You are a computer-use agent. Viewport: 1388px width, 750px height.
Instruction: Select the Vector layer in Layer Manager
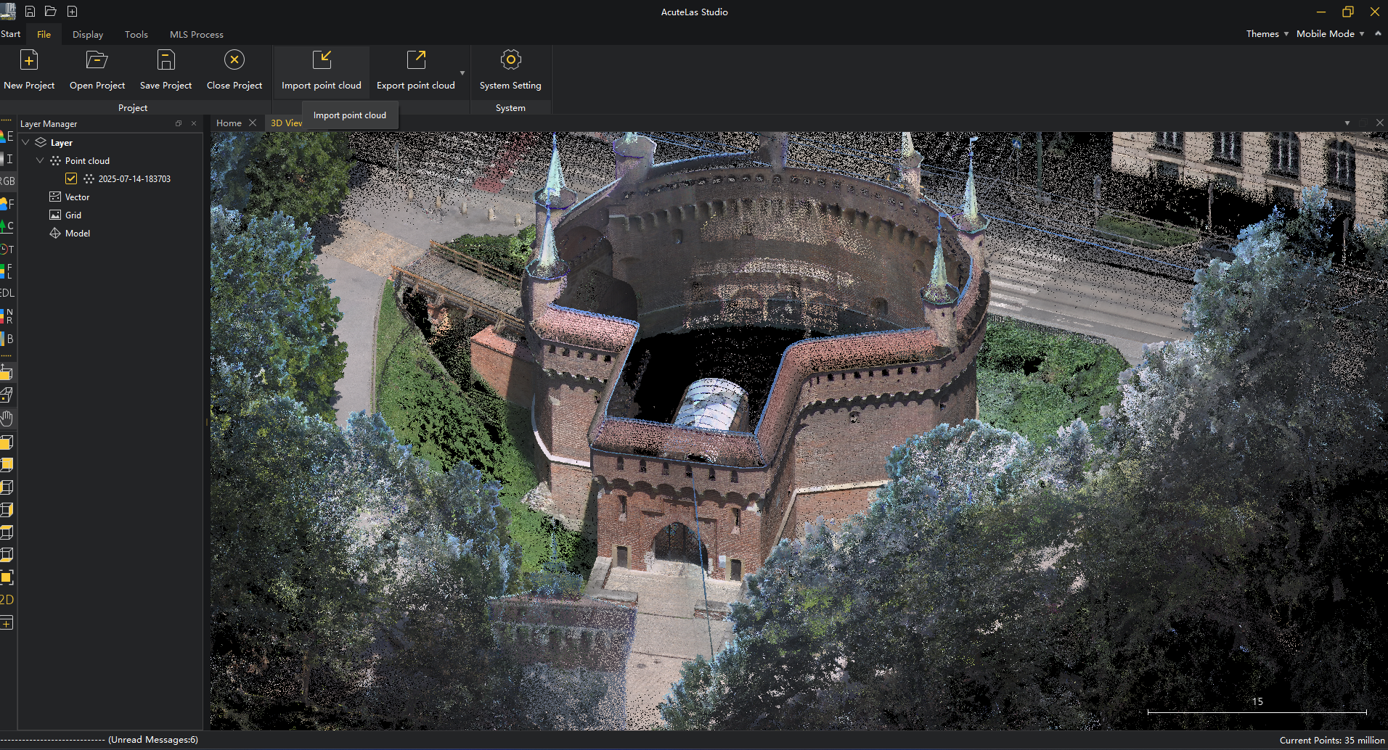pos(77,197)
